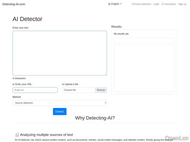The width and height of the screenshot is (190, 142).
Task: Click the Detecting-AI.com site logo
Action: tap(14, 4)
